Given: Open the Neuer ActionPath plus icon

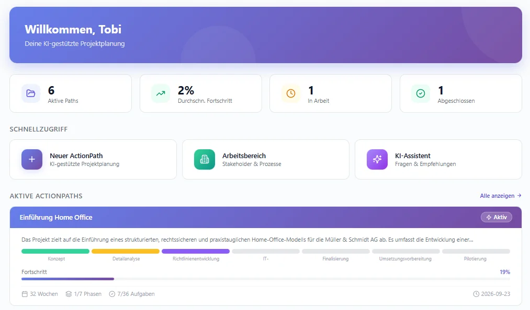Looking at the screenshot, I should coord(31,159).
